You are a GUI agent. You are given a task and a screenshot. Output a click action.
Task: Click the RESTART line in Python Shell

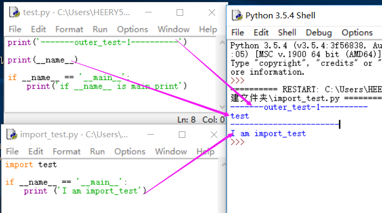306,90
